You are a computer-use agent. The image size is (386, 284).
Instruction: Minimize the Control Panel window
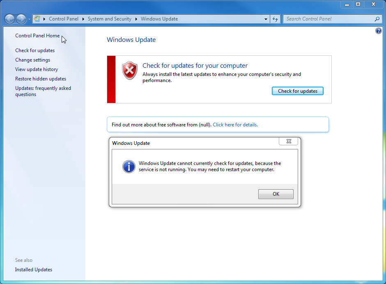coord(347,5)
